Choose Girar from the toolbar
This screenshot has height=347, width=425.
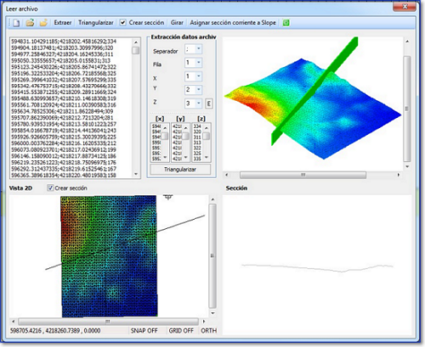pos(177,23)
